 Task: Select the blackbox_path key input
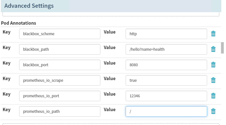pos(60,49)
